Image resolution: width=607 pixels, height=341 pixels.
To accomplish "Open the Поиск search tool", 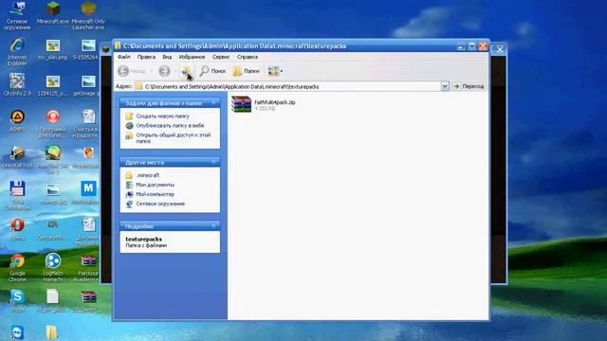I will 212,71.
